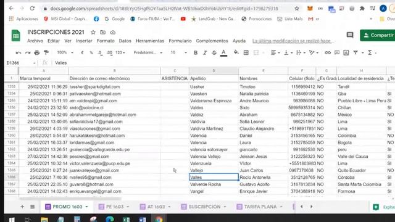Open the fill color picker
395x222 pixels.
click(x=236, y=52)
